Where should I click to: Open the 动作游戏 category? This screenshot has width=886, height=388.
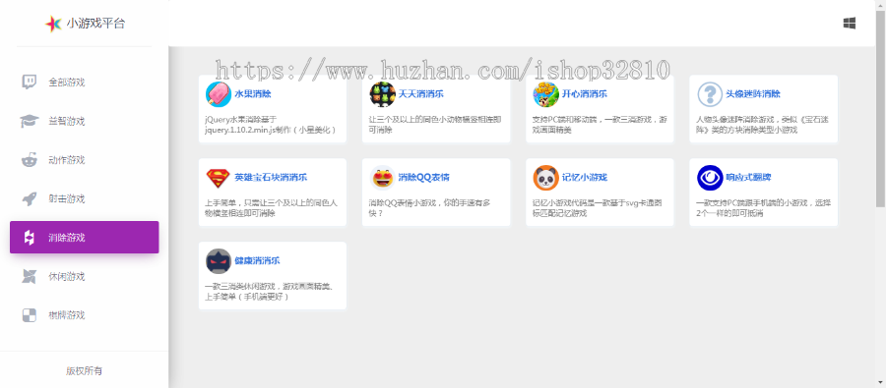click(x=85, y=160)
